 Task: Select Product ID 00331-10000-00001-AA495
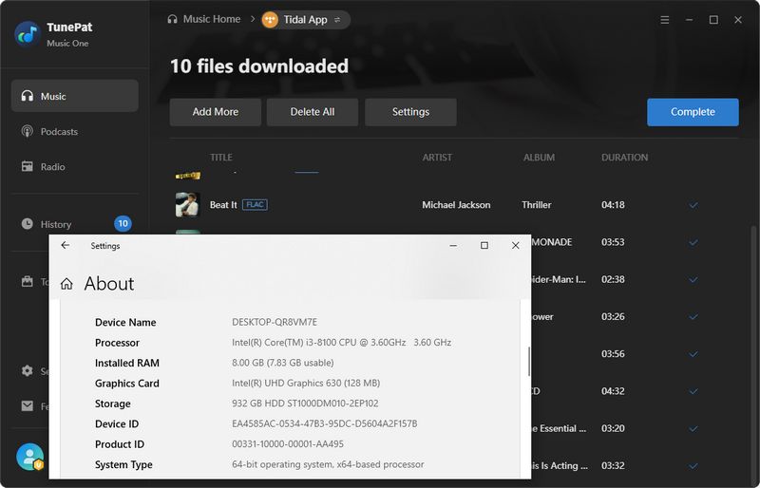(288, 444)
